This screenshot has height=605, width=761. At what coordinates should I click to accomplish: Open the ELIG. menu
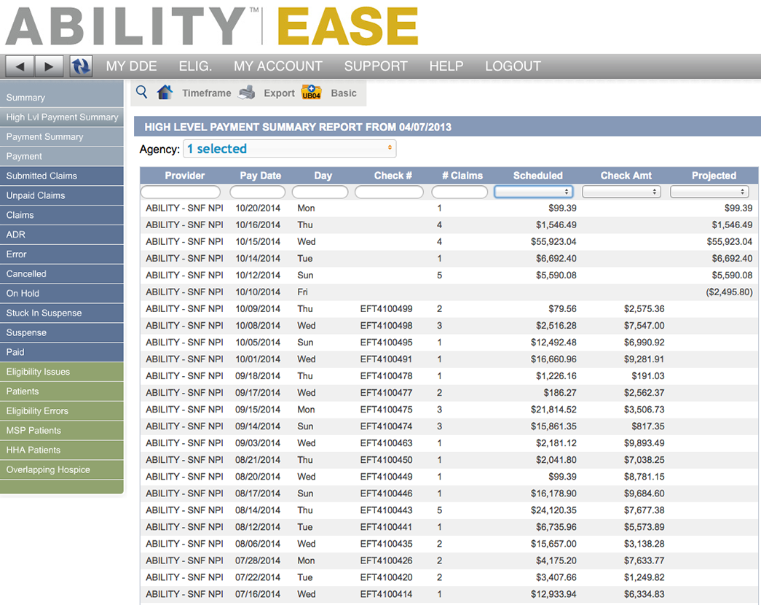point(195,66)
